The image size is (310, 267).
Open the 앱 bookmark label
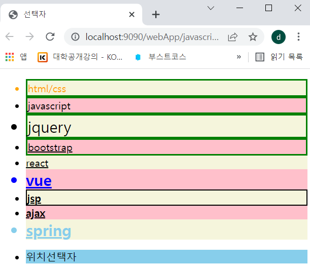tap(23, 57)
